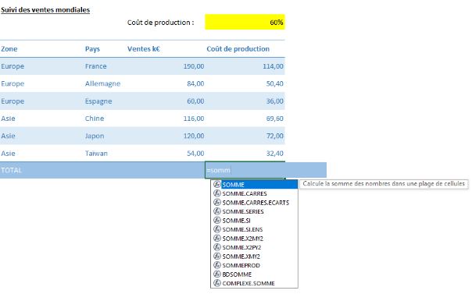
Task: Choose COMPLEXE.SOMME function suggestion
Action: click(254, 283)
